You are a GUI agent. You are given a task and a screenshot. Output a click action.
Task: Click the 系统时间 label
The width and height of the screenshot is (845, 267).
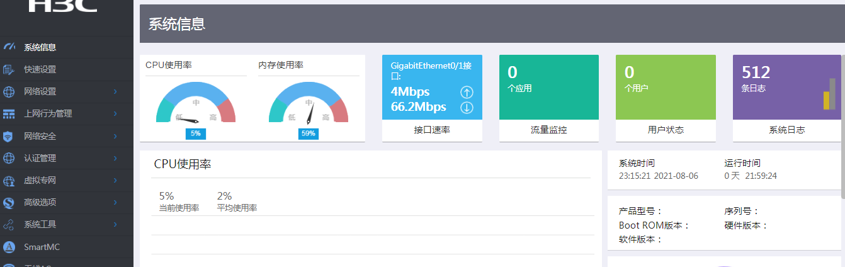point(637,162)
